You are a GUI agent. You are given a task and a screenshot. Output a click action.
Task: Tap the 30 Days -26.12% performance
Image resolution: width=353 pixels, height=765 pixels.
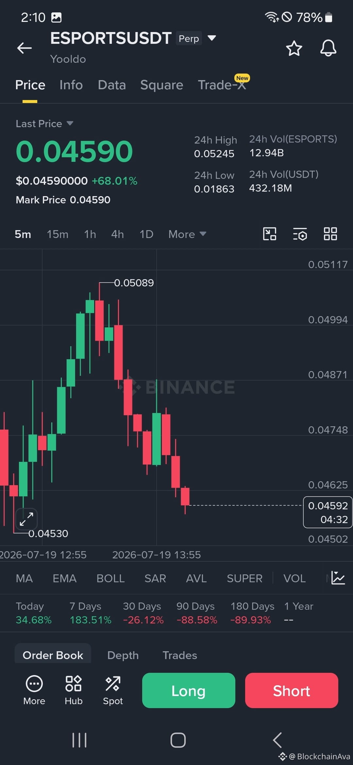point(143,613)
